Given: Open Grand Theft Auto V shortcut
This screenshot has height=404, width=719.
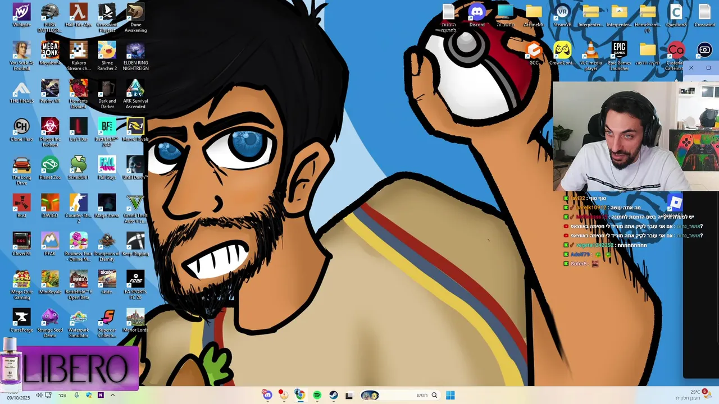Looking at the screenshot, I should [x=135, y=208].
